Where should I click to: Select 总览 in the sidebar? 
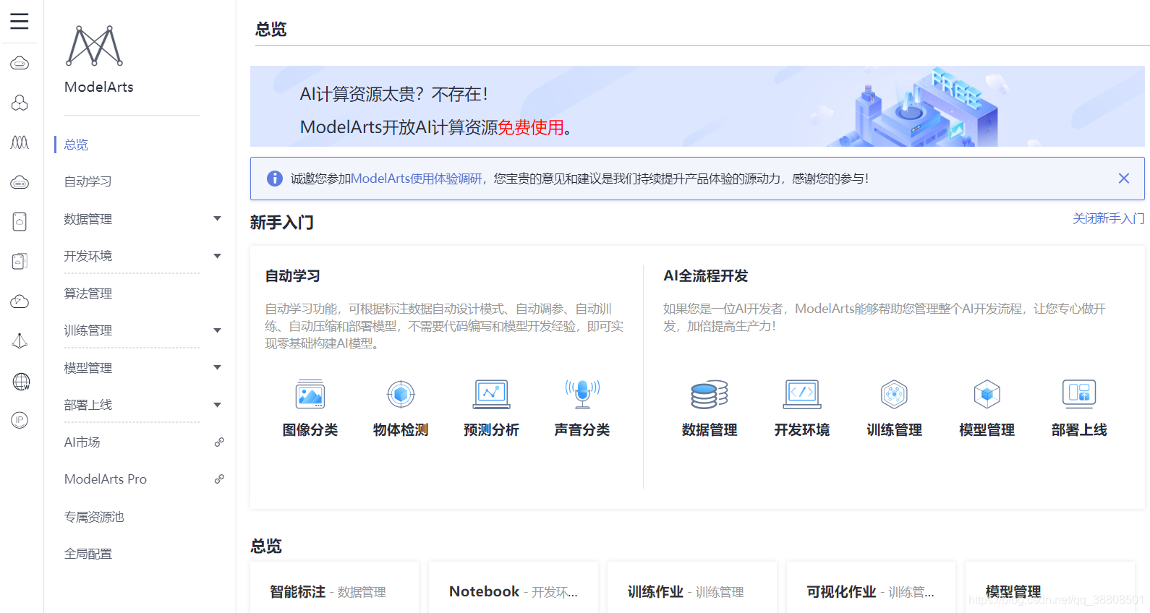pyautogui.click(x=76, y=145)
